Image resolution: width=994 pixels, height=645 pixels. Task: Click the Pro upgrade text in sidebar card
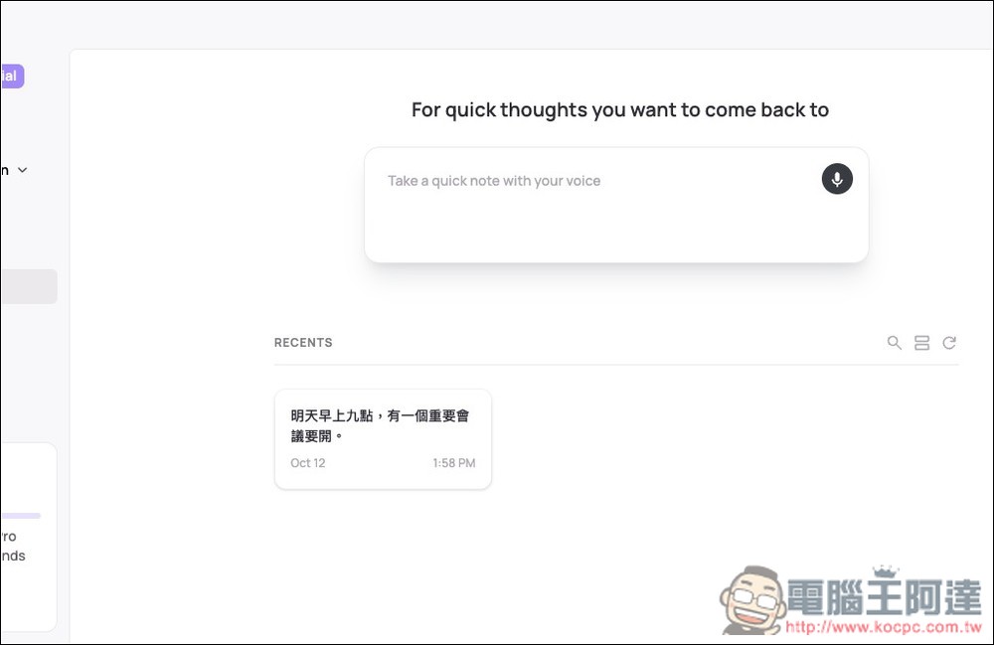pos(8,537)
